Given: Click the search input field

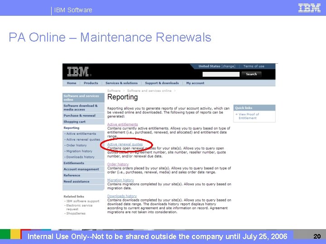Looking at the screenshot, I should click(221, 74).
